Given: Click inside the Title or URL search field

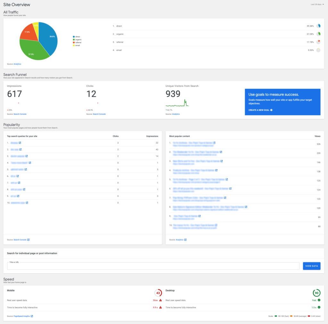Looking at the screenshot, I should pyautogui.click(x=151, y=266).
